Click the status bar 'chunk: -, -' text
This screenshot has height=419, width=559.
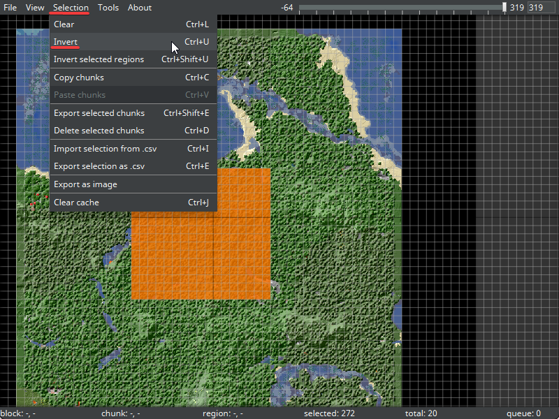[x=120, y=413]
